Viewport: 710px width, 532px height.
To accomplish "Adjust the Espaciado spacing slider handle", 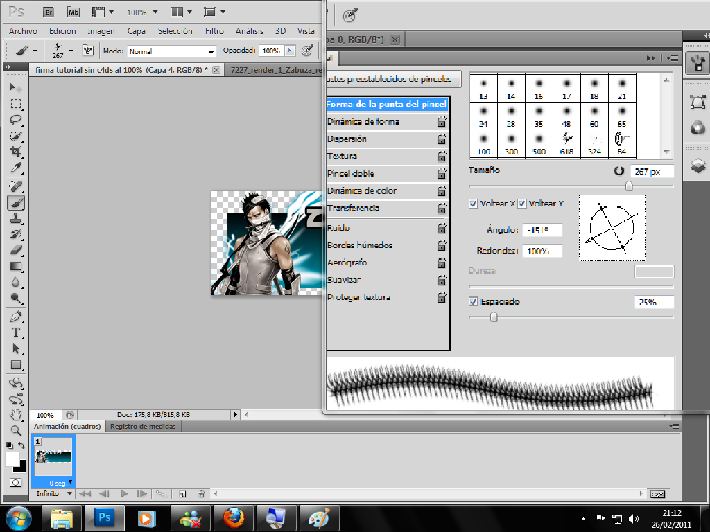I will 494,317.
